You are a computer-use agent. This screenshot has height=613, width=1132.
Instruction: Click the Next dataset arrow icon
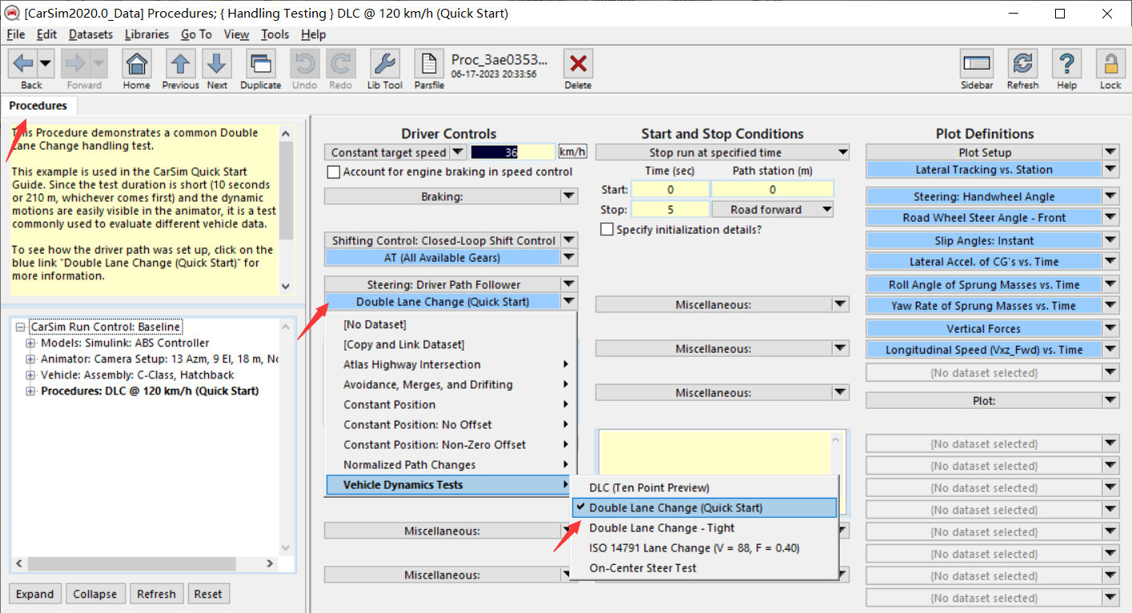pos(217,64)
